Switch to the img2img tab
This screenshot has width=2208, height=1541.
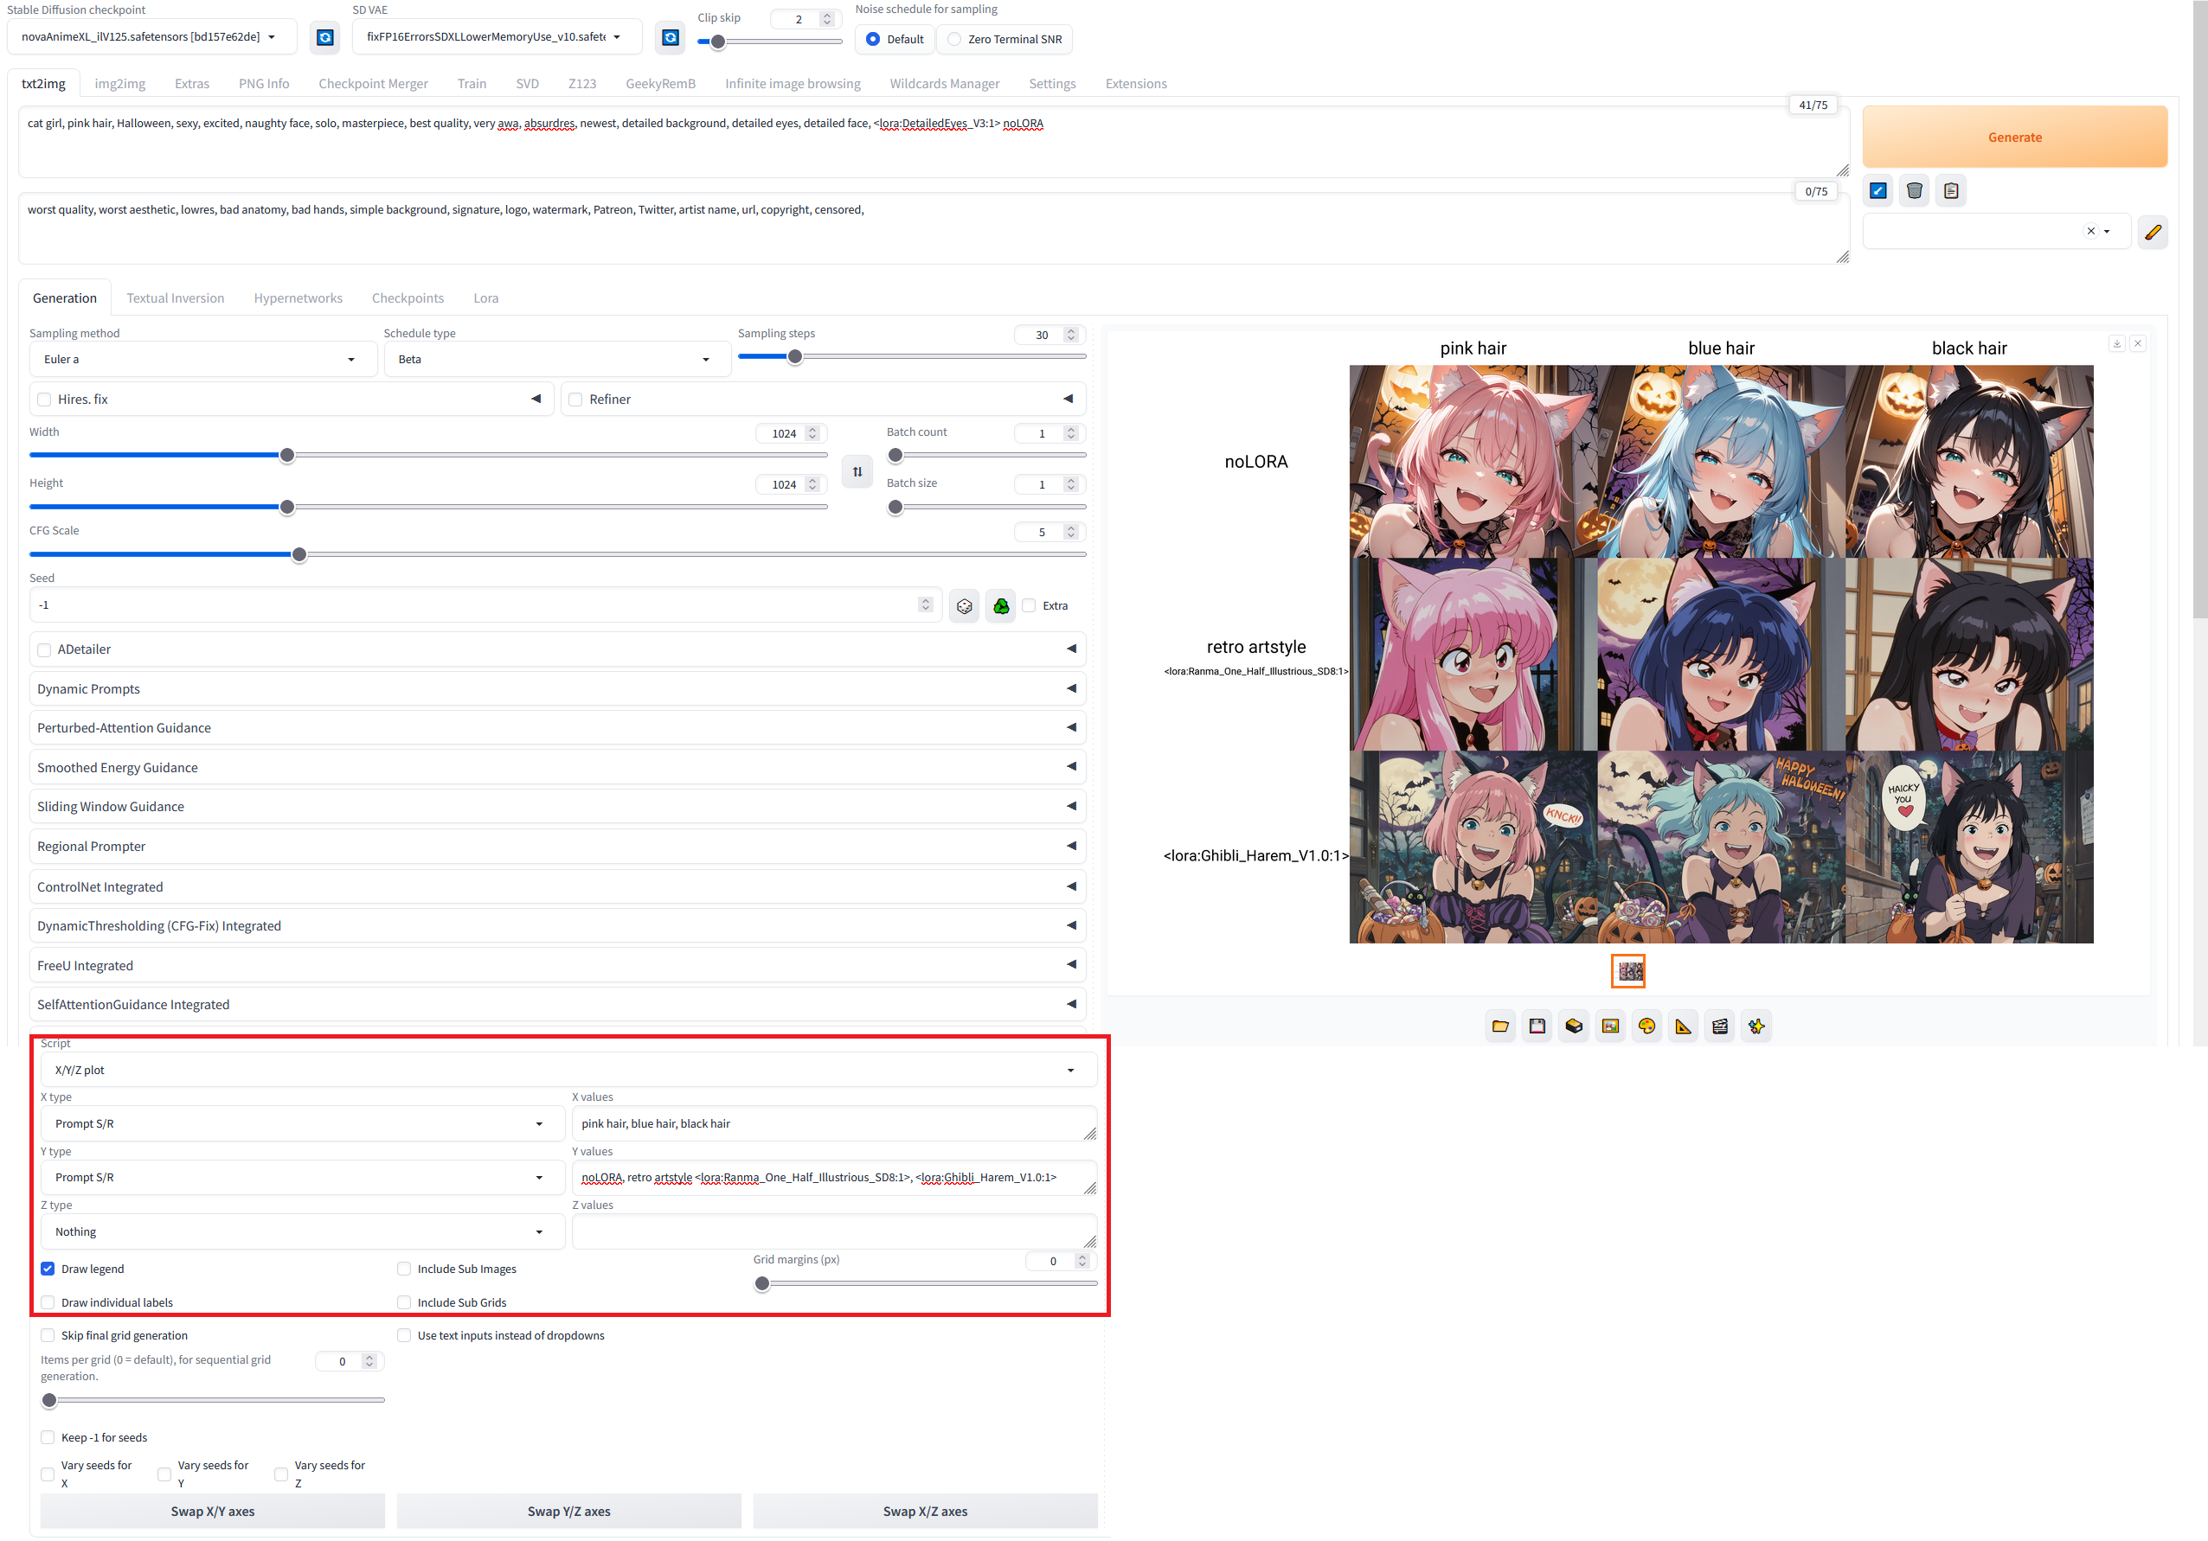119,84
